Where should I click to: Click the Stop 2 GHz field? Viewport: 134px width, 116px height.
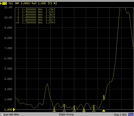pos(120,114)
